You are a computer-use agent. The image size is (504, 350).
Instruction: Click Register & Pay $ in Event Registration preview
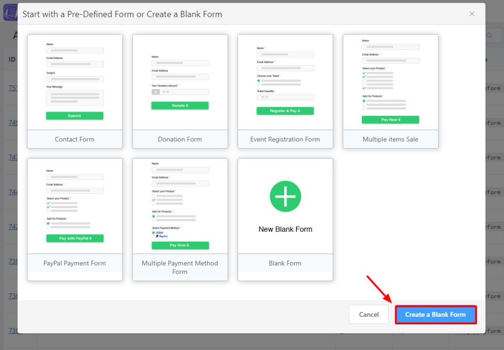pyautogui.click(x=285, y=110)
